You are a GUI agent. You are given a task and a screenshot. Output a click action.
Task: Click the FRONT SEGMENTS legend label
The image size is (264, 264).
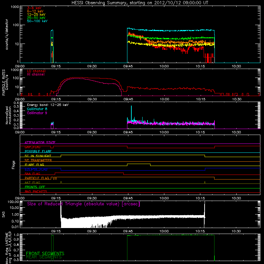(x=45, y=253)
